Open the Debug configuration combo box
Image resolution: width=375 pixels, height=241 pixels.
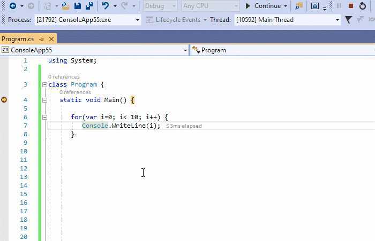coord(160,6)
